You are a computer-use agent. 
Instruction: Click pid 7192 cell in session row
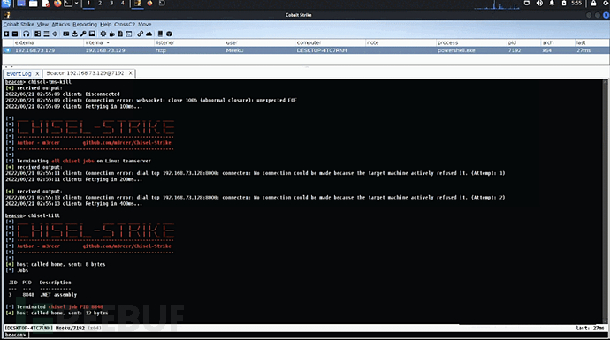[515, 50]
